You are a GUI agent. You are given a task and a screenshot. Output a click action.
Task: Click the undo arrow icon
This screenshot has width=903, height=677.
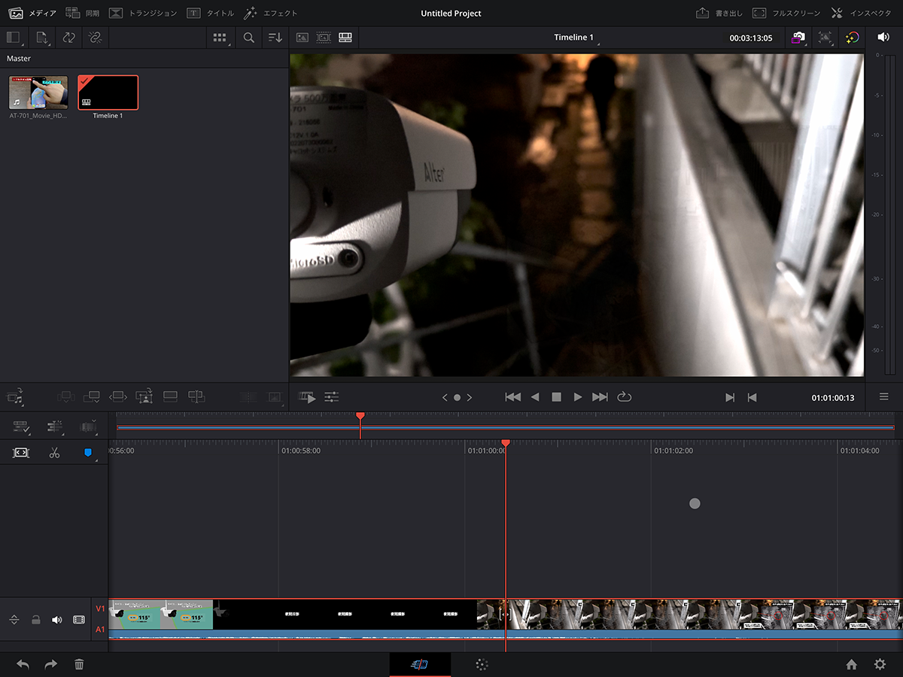(x=23, y=664)
